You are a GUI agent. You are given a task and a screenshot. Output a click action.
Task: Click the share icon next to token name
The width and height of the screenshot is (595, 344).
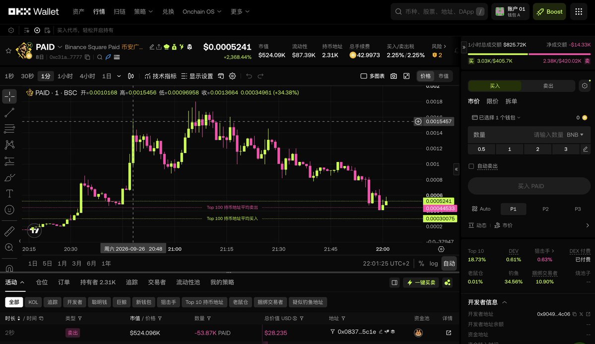click(x=159, y=47)
